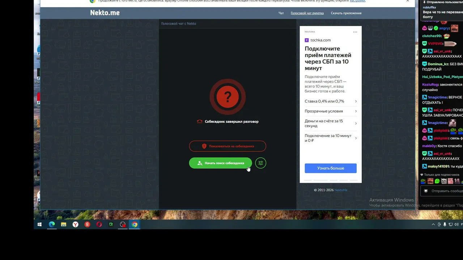Expand Деньги на счёте за 15 секунд row
The height and width of the screenshot is (260, 463).
point(331,123)
